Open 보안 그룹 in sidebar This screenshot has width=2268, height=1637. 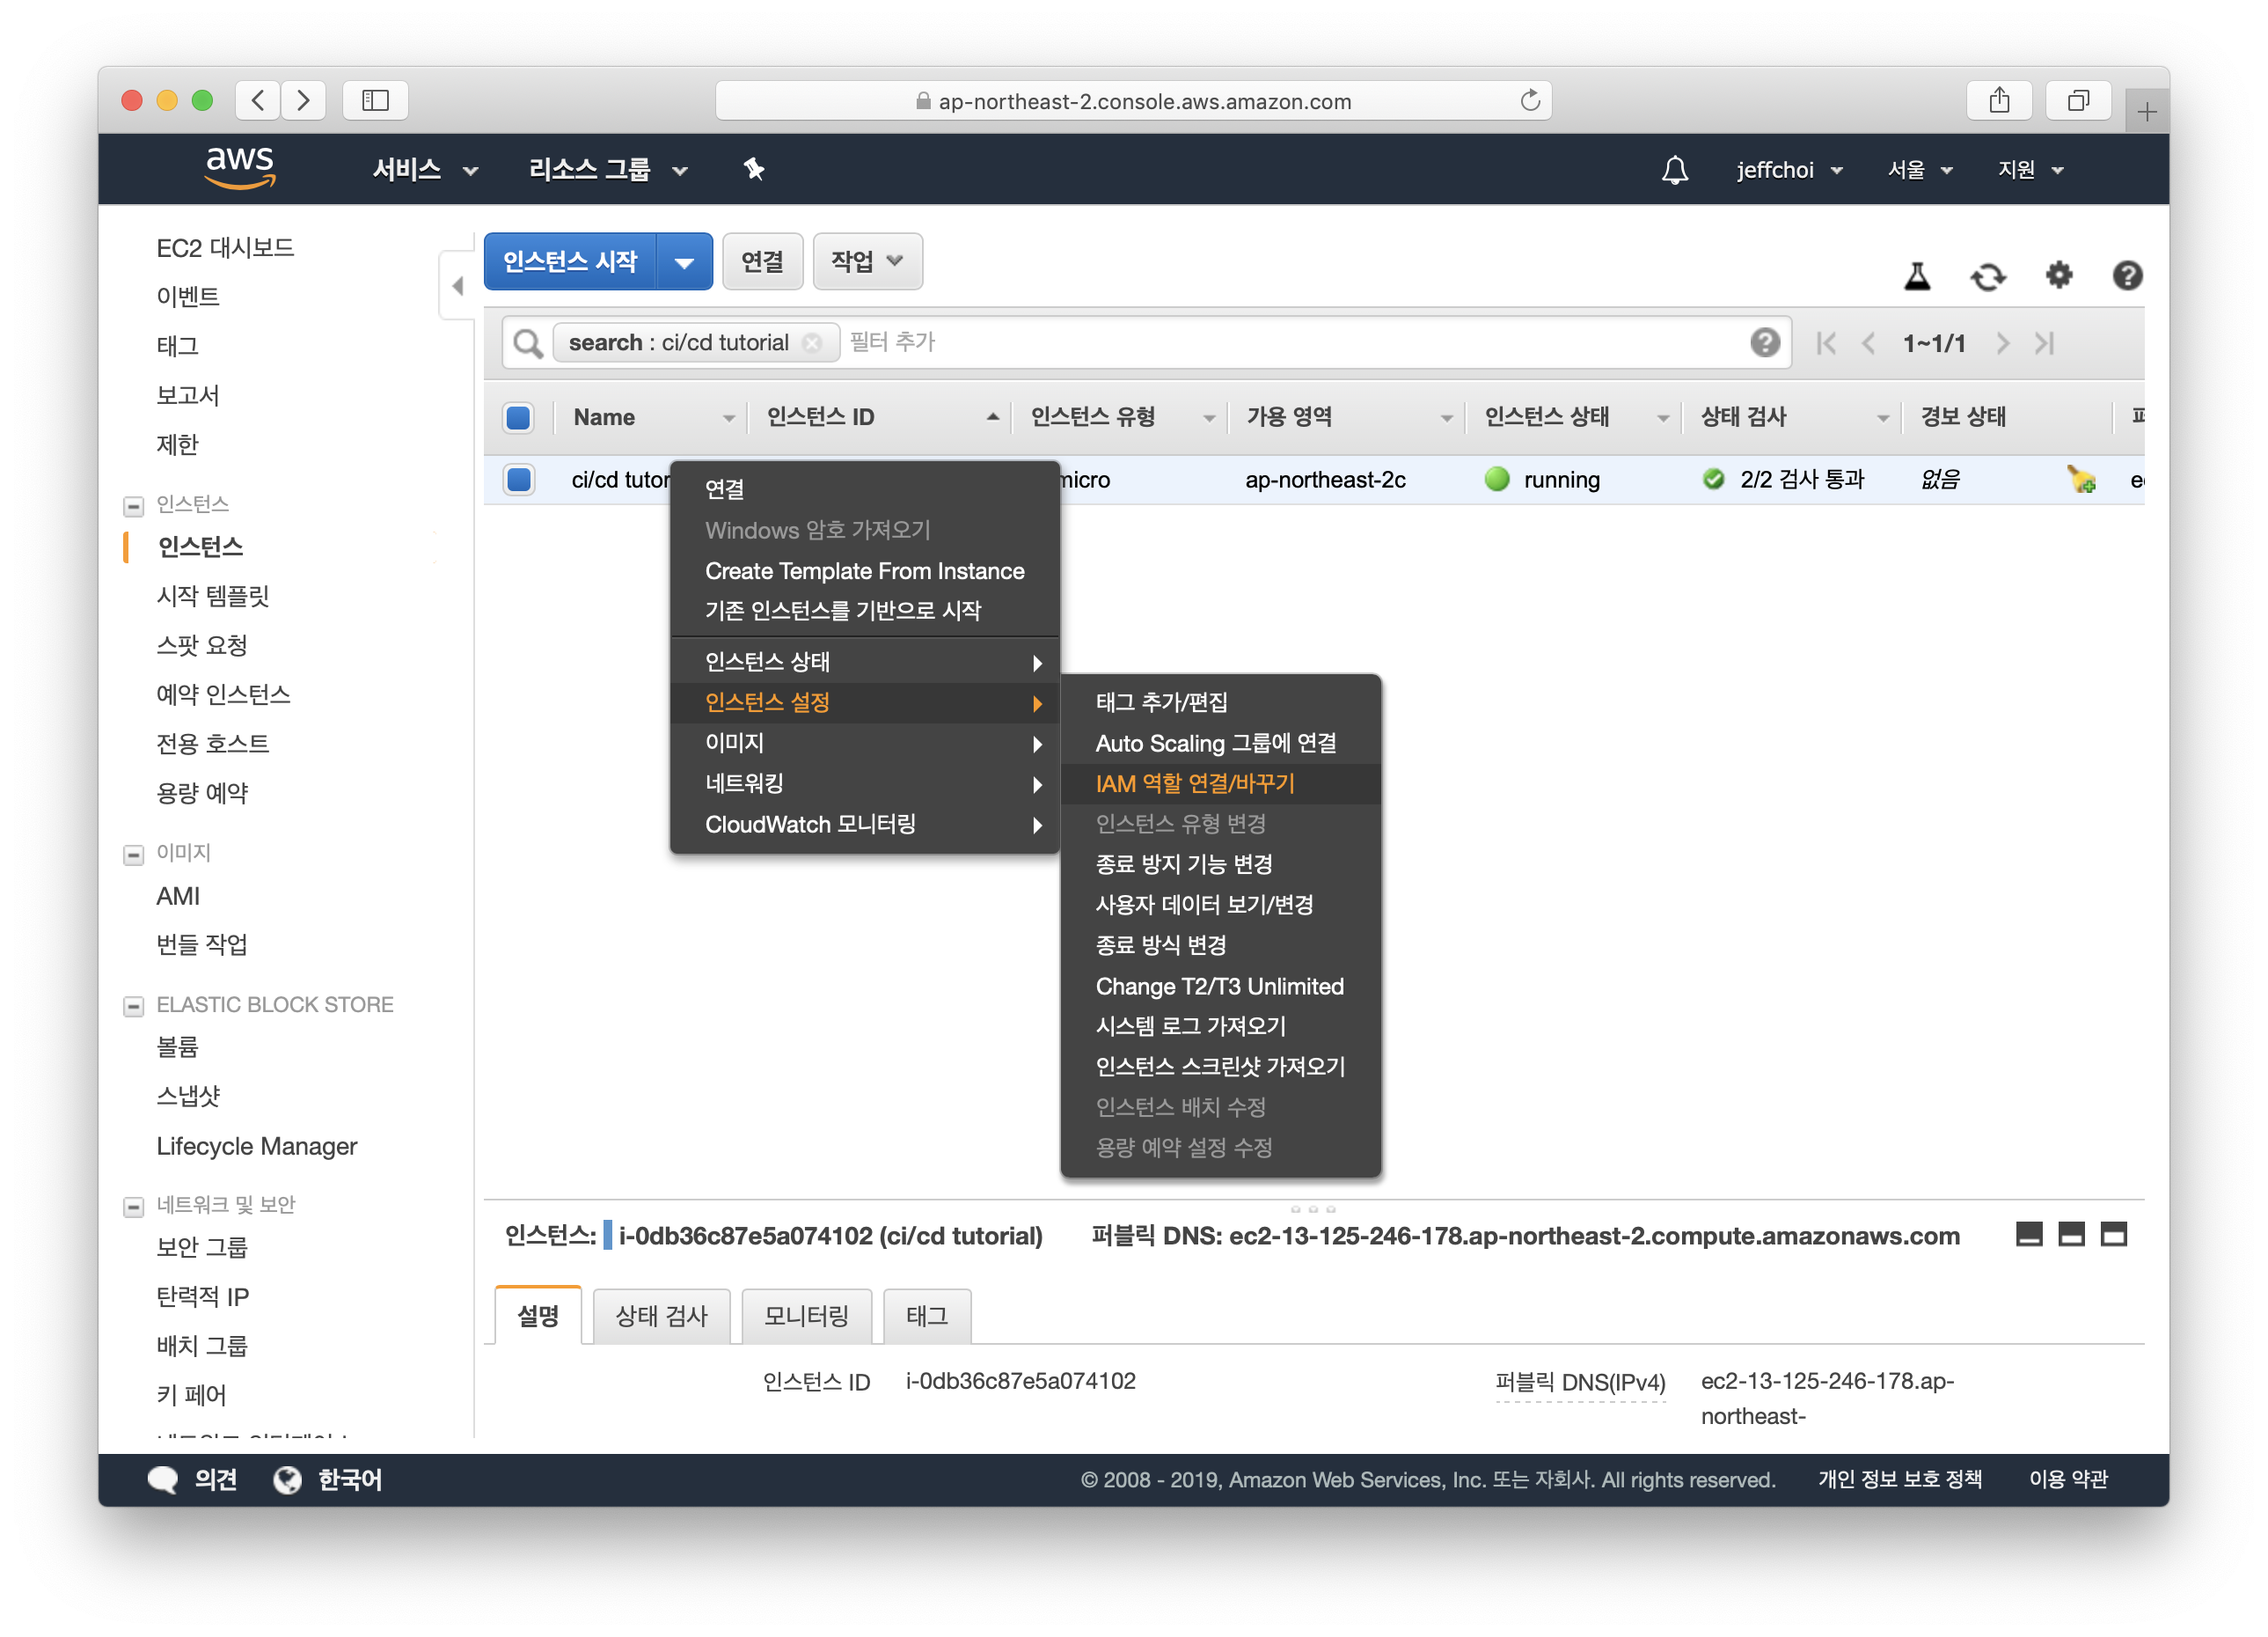[x=202, y=1247]
